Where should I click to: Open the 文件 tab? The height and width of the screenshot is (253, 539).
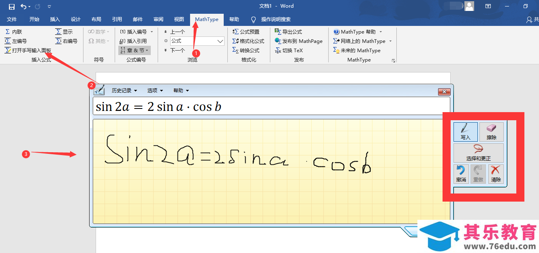pos(12,19)
